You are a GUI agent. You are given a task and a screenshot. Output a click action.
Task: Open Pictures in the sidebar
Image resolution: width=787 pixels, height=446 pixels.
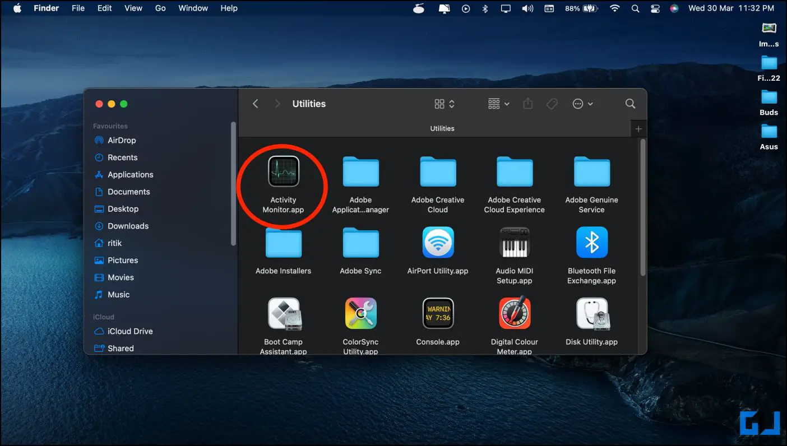123,260
